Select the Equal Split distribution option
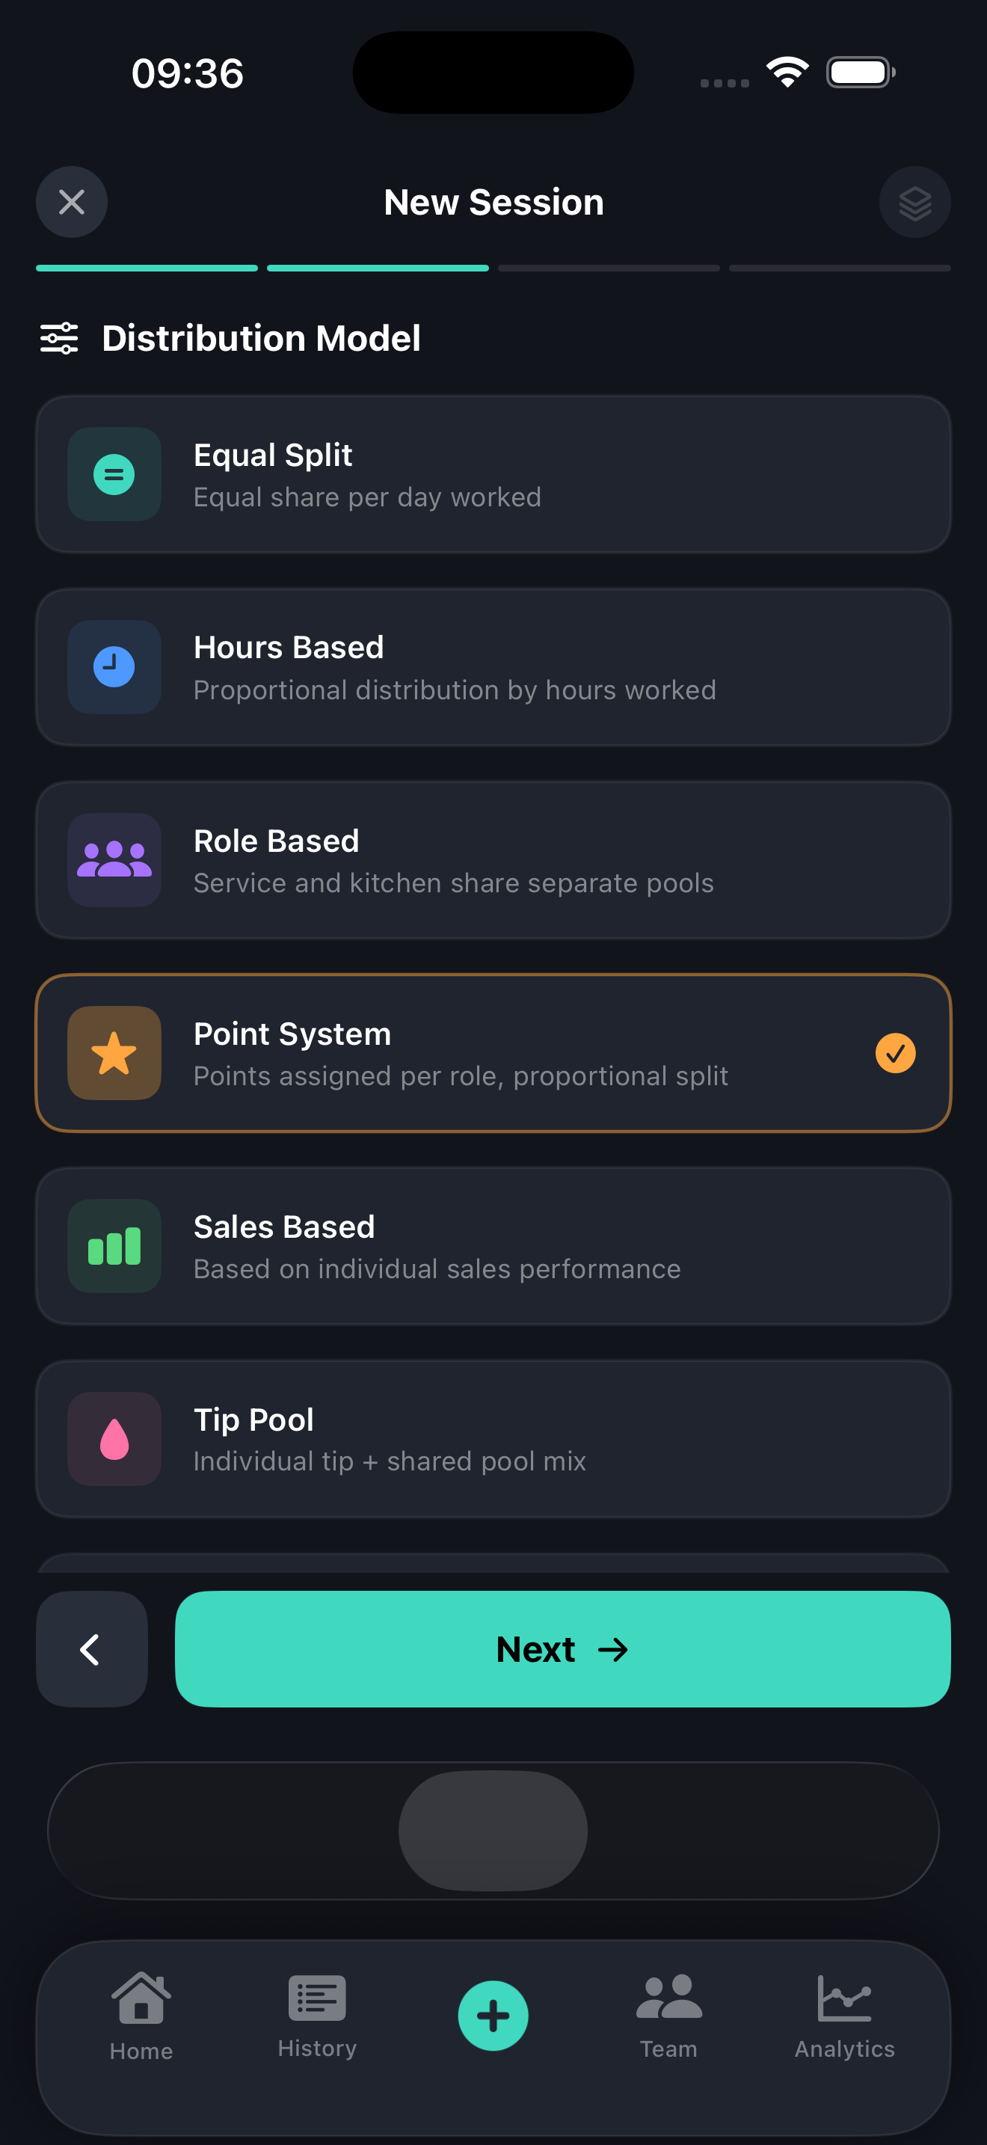The height and width of the screenshot is (2145, 987). coord(493,475)
